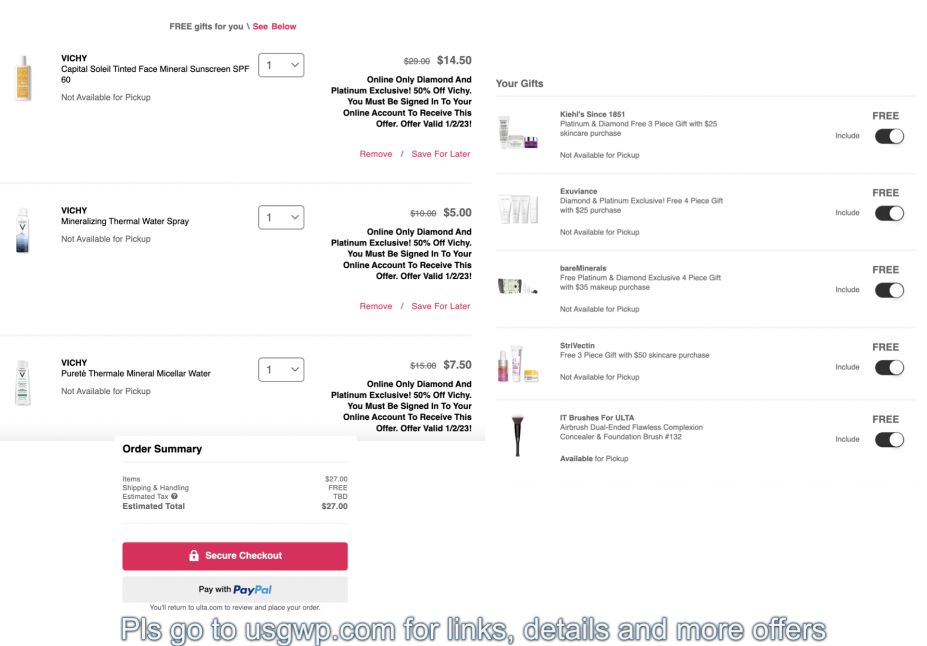Disable the Exuviance free gift include switch
Image resolution: width=927 pixels, height=646 pixels.
[x=889, y=213]
